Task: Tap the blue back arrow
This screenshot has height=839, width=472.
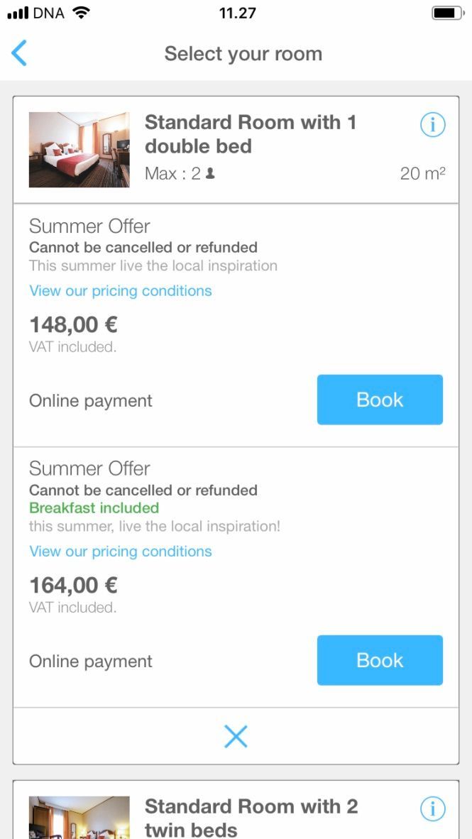Action: (x=18, y=53)
